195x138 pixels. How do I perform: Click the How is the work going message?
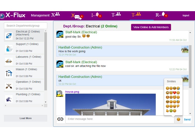[72, 51]
